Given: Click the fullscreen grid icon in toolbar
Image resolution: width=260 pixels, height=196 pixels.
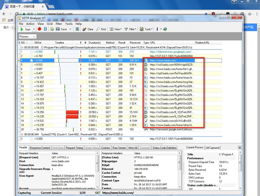Looking at the screenshot, I should coord(77,29).
